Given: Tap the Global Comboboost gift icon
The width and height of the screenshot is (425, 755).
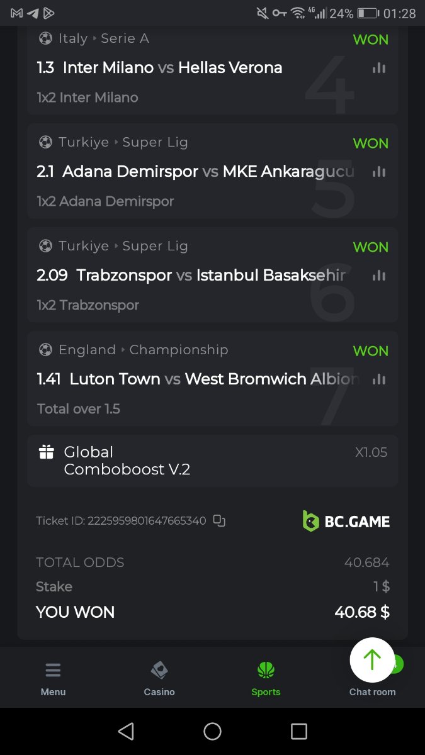Looking at the screenshot, I should (x=47, y=452).
